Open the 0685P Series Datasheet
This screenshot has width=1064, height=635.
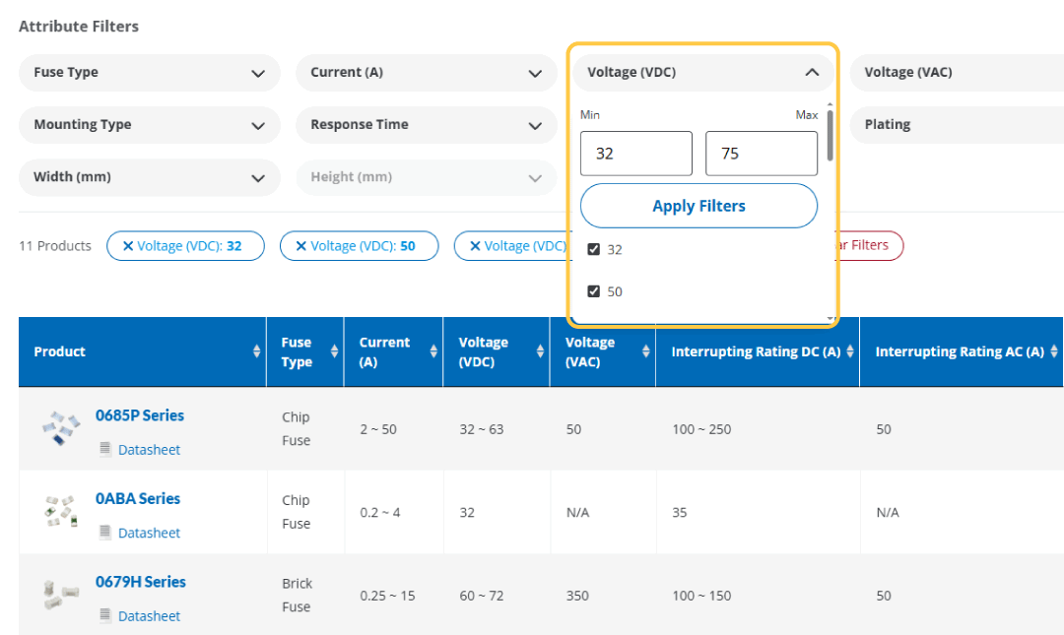[150, 450]
